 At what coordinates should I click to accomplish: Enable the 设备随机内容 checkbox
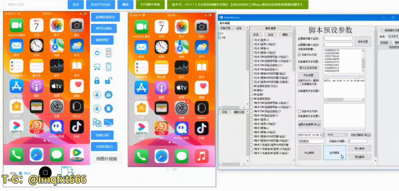pos(300,84)
